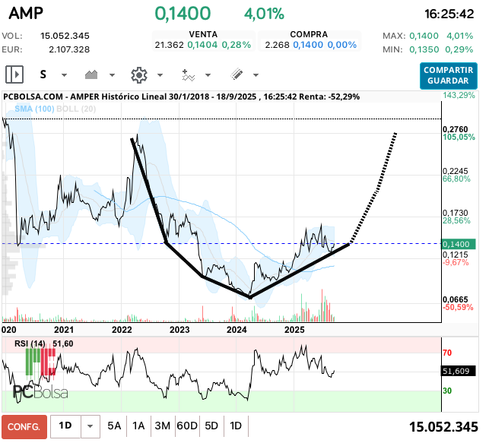
Task: Click the 143,29% top axis percentage
Action: click(x=459, y=95)
